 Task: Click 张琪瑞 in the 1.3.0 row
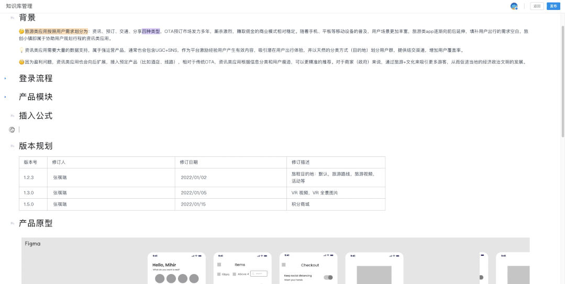pos(60,192)
